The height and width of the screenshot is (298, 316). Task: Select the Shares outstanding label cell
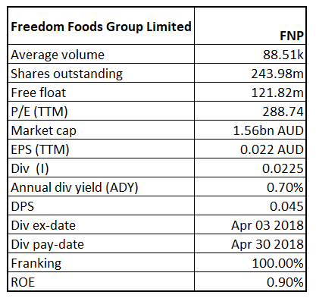[101, 73]
